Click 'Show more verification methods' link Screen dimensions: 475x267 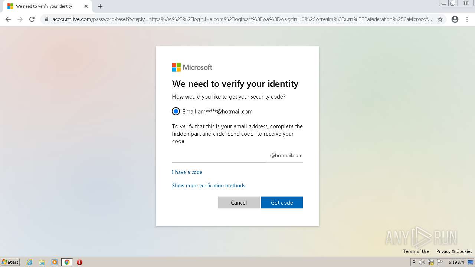point(209,185)
